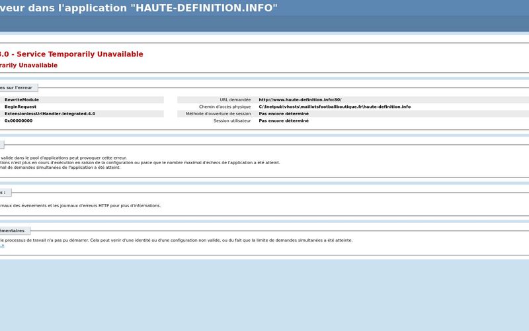Click the "émentaires" section legend
The height and width of the screenshot is (331, 529).
tap(15, 230)
